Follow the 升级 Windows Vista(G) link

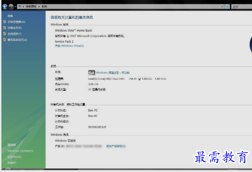(x=69, y=46)
